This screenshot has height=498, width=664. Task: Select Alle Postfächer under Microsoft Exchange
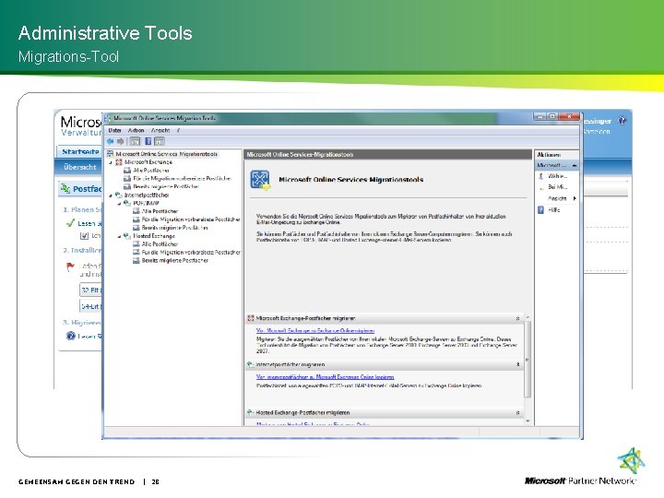[151, 171]
